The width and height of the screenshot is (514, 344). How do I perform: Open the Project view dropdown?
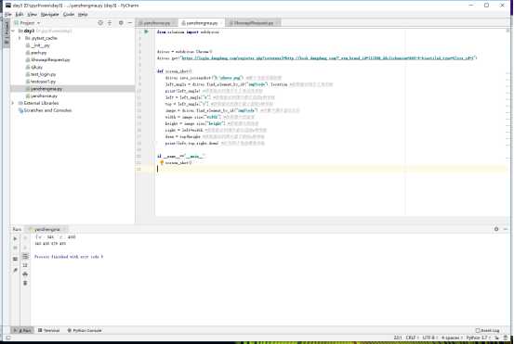coord(28,22)
